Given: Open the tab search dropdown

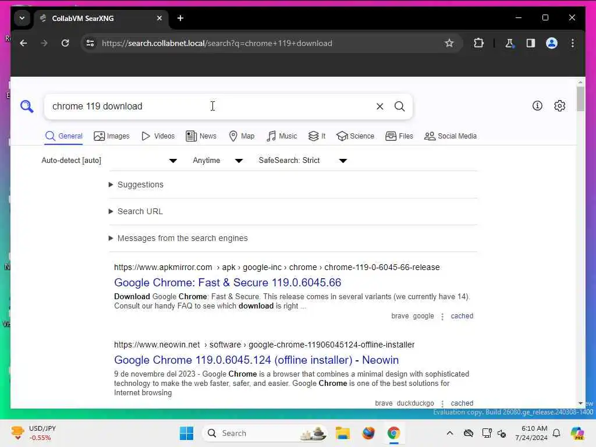Looking at the screenshot, I should (22, 18).
